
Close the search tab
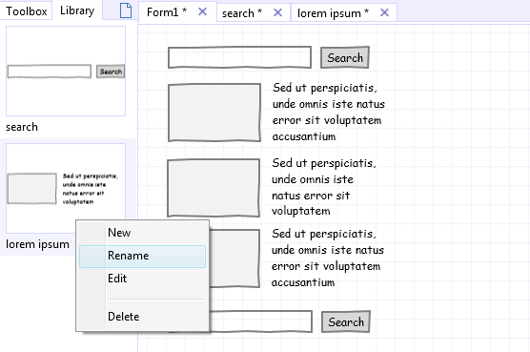pyautogui.click(x=277, y=12)
